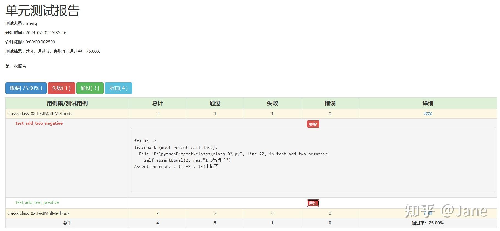Filter passed cases with 通过{ 3 }
This screenshot has height=231, width=500.
click(x=90, y=88)
